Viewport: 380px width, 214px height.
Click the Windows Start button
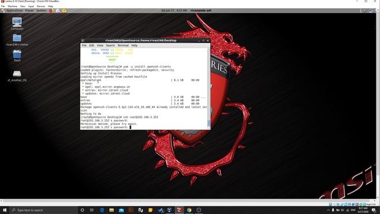(x=5, y=210)
